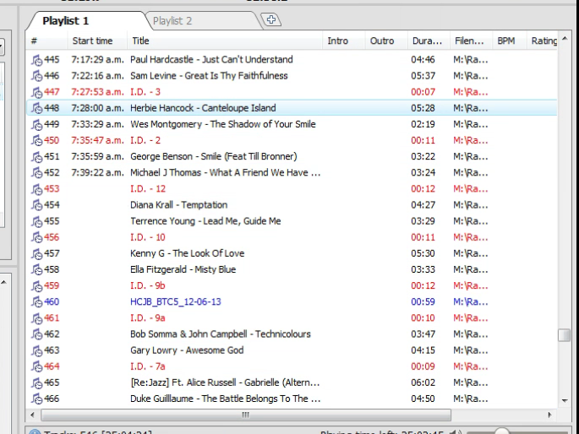
Task: Click the track icon for row 448
Action: coord(36,108)
